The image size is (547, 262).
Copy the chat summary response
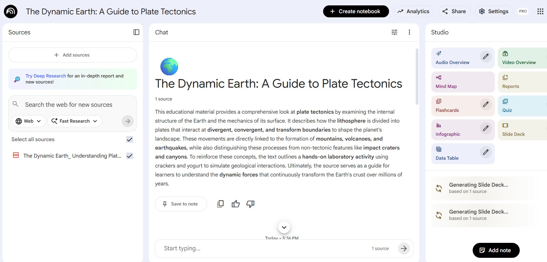[220, 204]
